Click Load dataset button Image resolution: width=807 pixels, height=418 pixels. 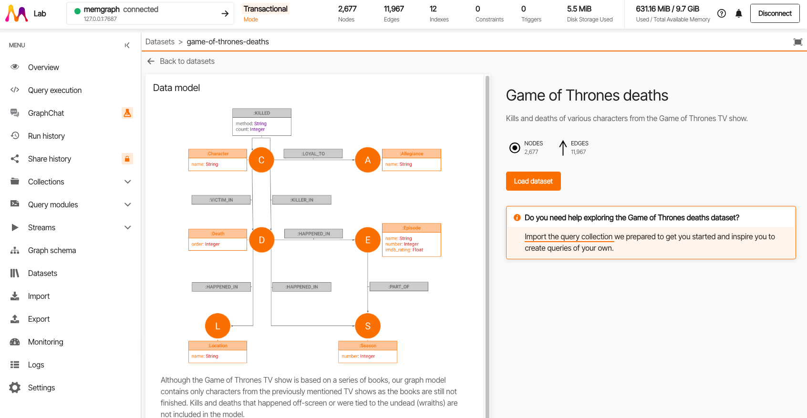click(533, 181)
